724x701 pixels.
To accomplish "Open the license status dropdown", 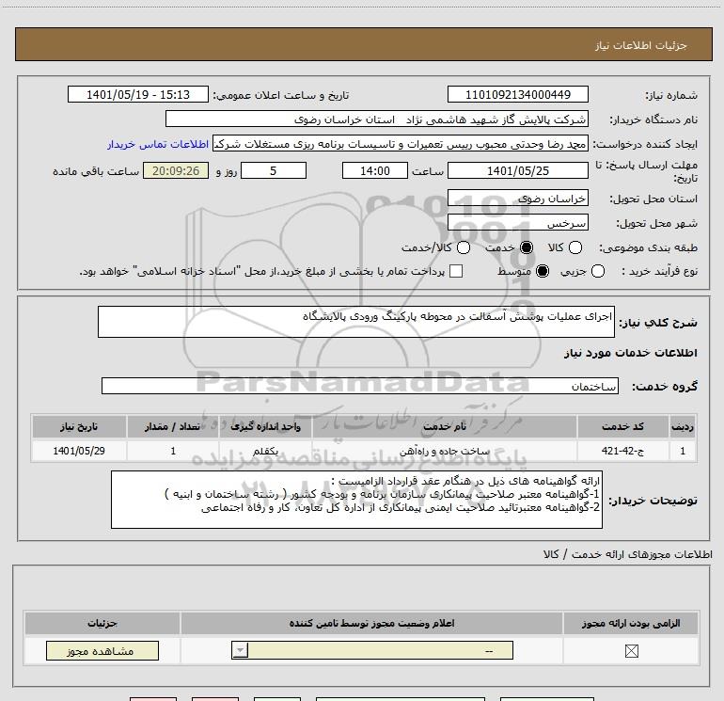I will pos(372,650).
